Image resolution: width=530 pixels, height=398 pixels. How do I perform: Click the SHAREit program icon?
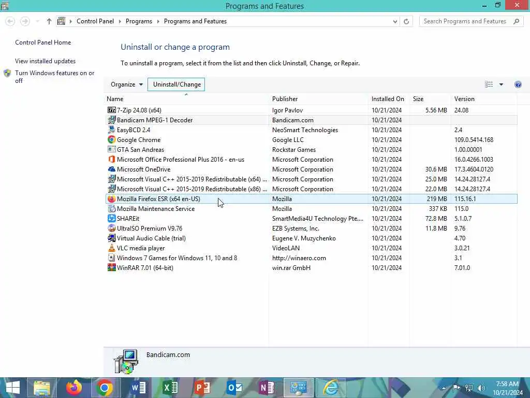click(112, 218)
